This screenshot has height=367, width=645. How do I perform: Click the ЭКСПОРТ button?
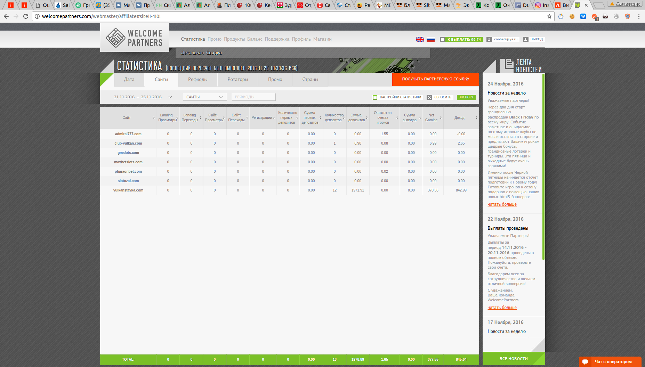(466, 97)
